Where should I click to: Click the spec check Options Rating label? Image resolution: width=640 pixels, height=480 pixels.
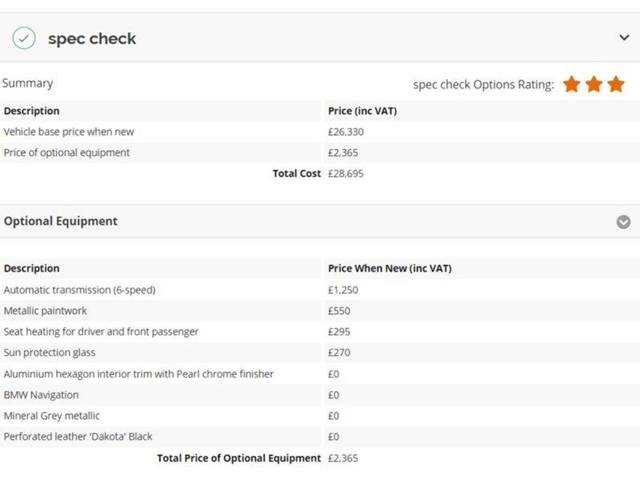[484, 84]
